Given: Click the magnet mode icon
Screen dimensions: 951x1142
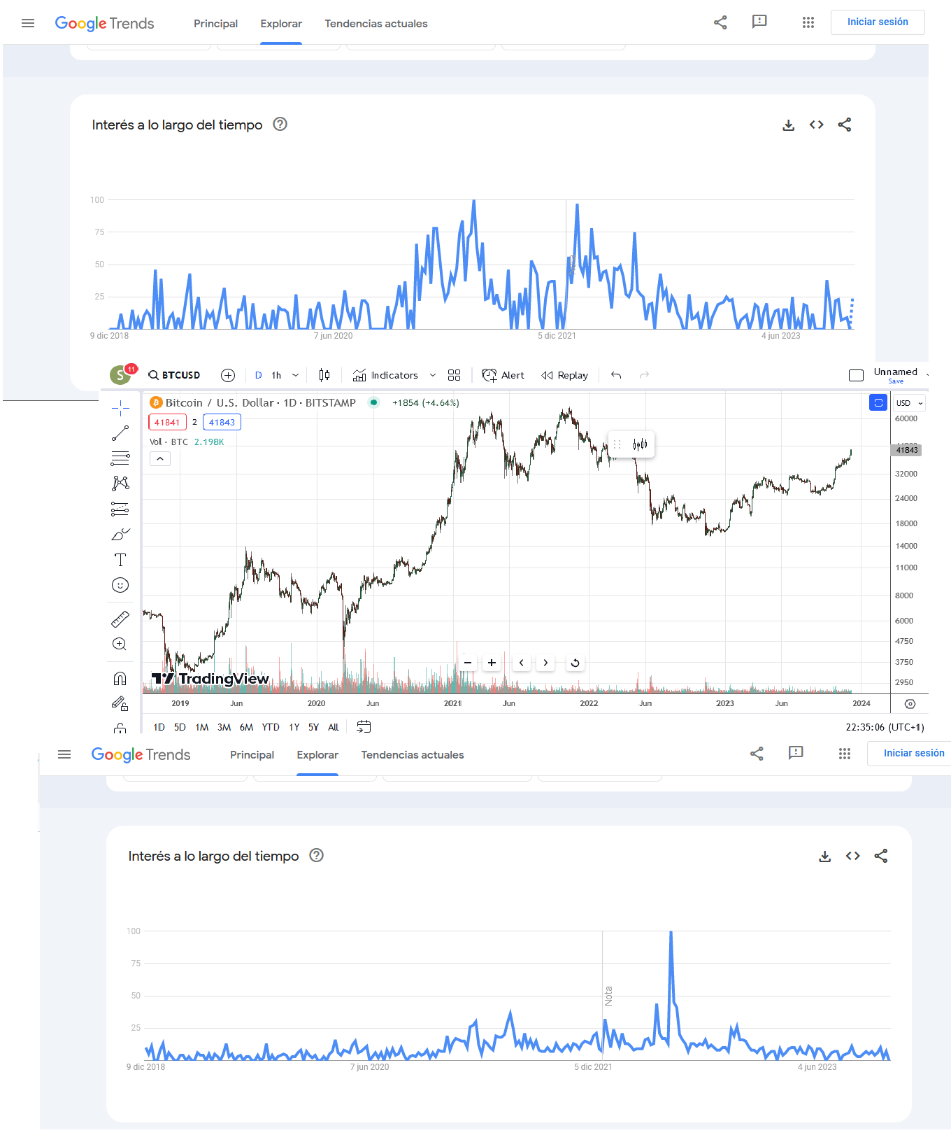Looking at the screenshot, I should tap(120, 679).
